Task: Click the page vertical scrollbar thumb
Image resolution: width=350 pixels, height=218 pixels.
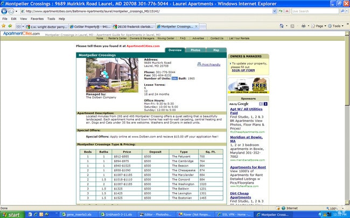Action: coord(347,71)
